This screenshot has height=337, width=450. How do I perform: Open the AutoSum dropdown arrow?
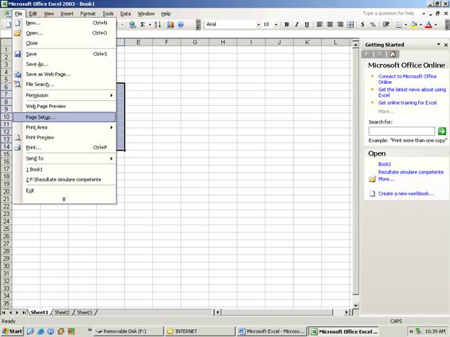(x=150, y=25)
